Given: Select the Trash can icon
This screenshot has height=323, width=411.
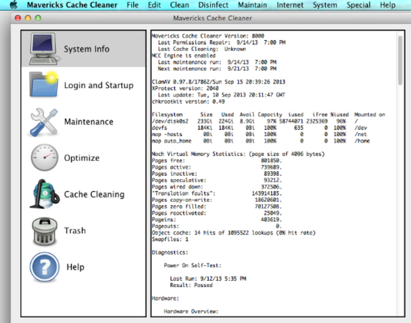Looking at the screenshot, I should [x=44, y=231].
